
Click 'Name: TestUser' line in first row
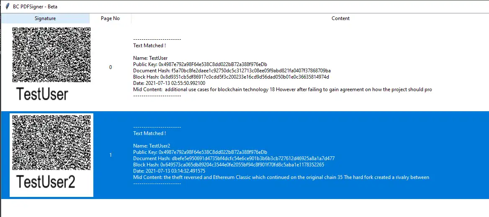click(150, 58)
